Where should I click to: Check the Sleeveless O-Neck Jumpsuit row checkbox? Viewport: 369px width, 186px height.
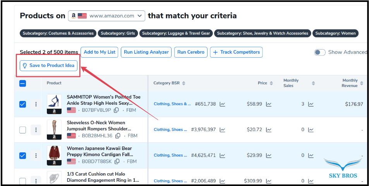tap(22, 130)
